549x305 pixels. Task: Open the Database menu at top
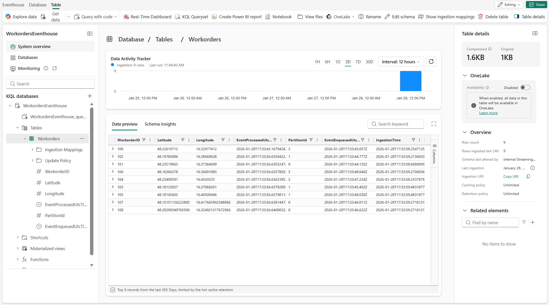(x=38, y=5)
